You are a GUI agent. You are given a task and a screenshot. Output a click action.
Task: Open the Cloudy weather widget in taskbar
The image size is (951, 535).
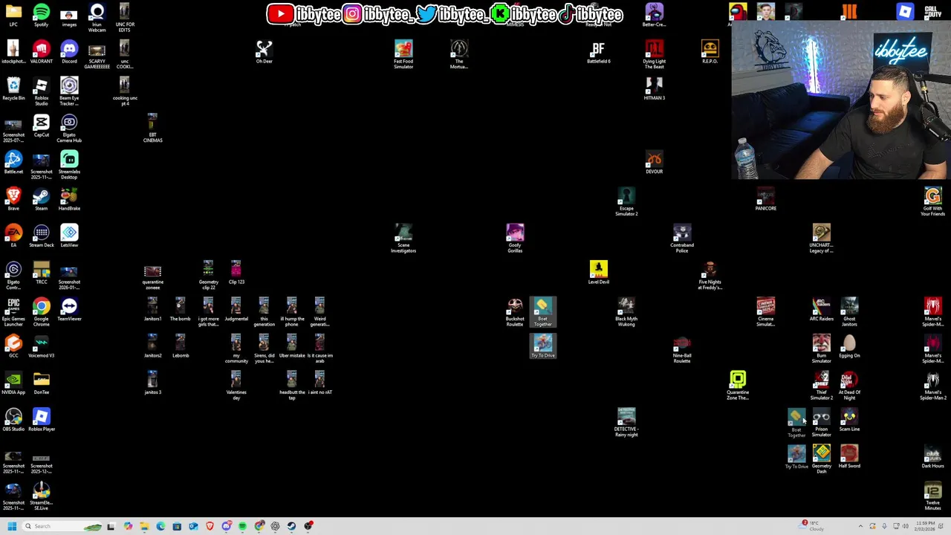(x=811, y=526)
